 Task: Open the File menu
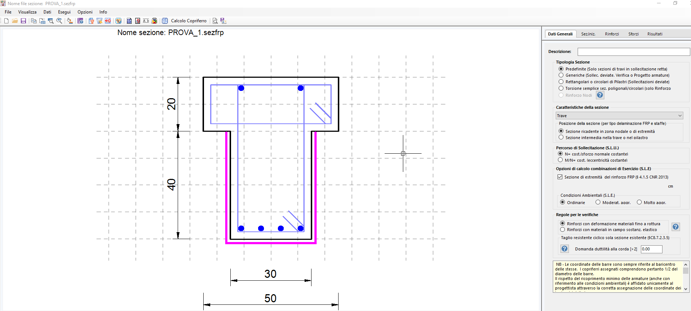[x=8, y=12]
